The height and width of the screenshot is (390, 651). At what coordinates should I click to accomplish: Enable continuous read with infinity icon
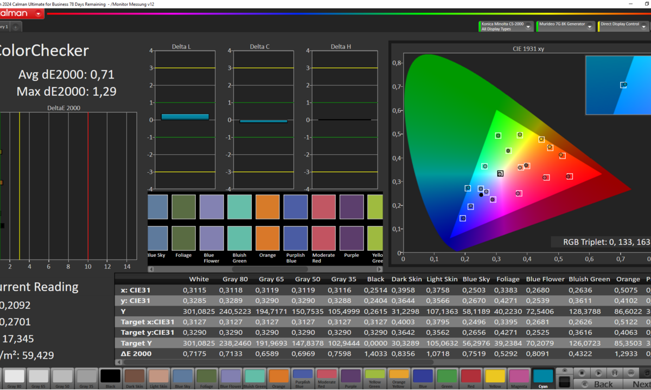click(631, 373)
